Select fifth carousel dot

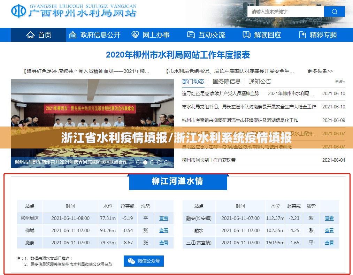pyautogui.click(x=166, y=162)
